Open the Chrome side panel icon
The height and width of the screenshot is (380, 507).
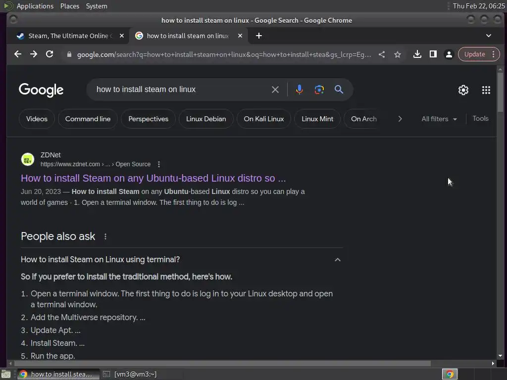[433, 54]
